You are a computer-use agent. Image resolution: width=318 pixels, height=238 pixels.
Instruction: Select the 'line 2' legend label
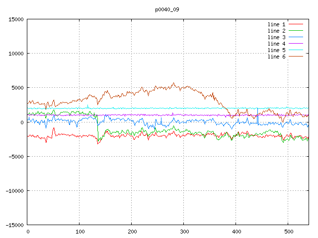[277, 31]
